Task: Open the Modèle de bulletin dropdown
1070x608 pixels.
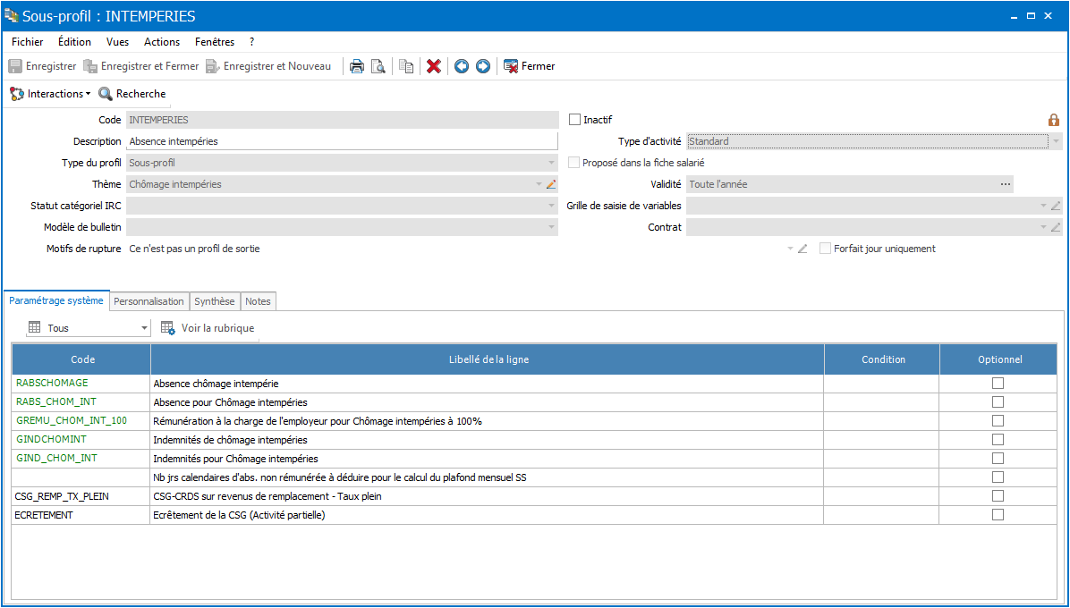Action: 551,228
